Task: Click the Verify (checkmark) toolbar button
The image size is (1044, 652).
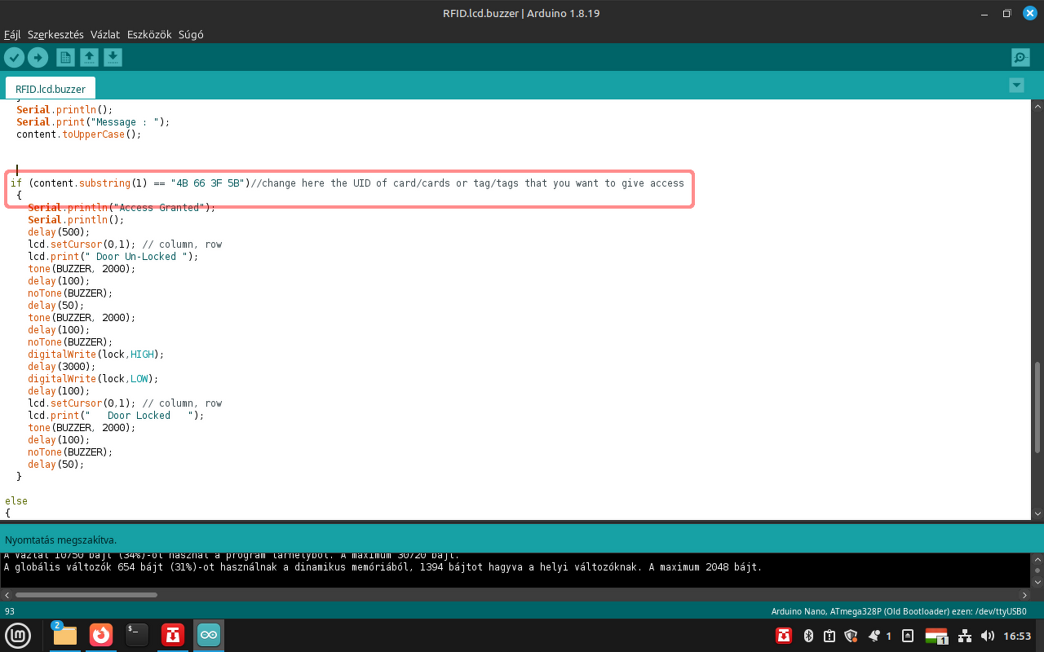Action: tap(15, 57)
